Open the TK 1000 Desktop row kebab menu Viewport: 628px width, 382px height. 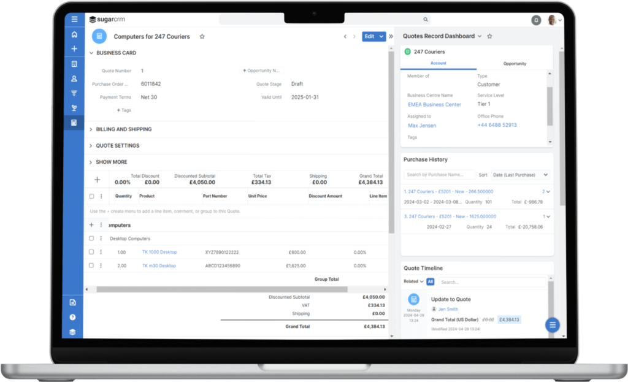(101, 252)
